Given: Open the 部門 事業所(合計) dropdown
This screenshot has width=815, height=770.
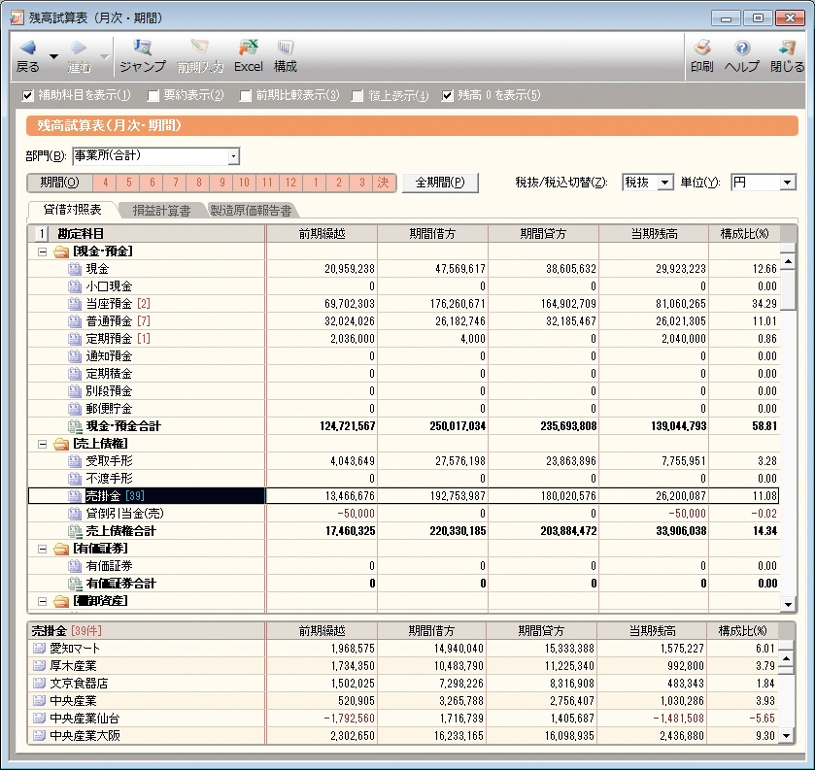Looking at the screenshot, I should tap(234, 156).
